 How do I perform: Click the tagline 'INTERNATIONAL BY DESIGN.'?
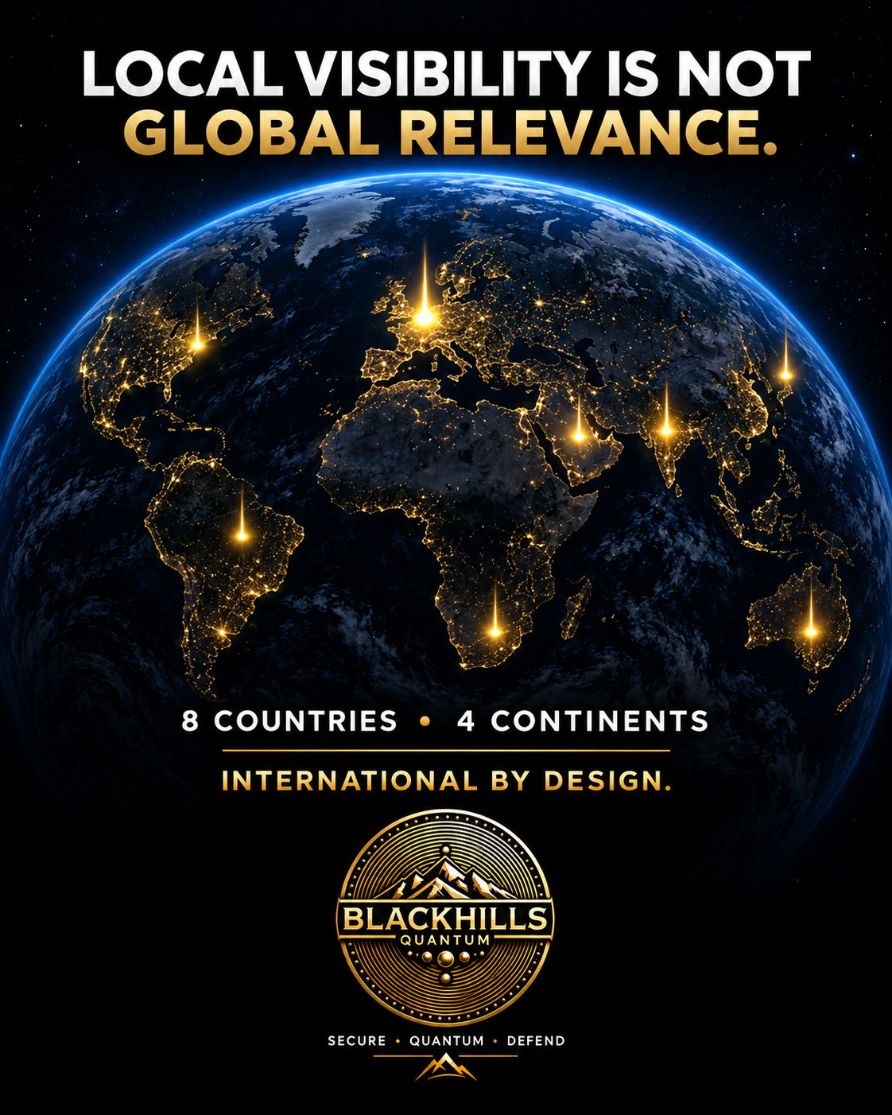446,781
